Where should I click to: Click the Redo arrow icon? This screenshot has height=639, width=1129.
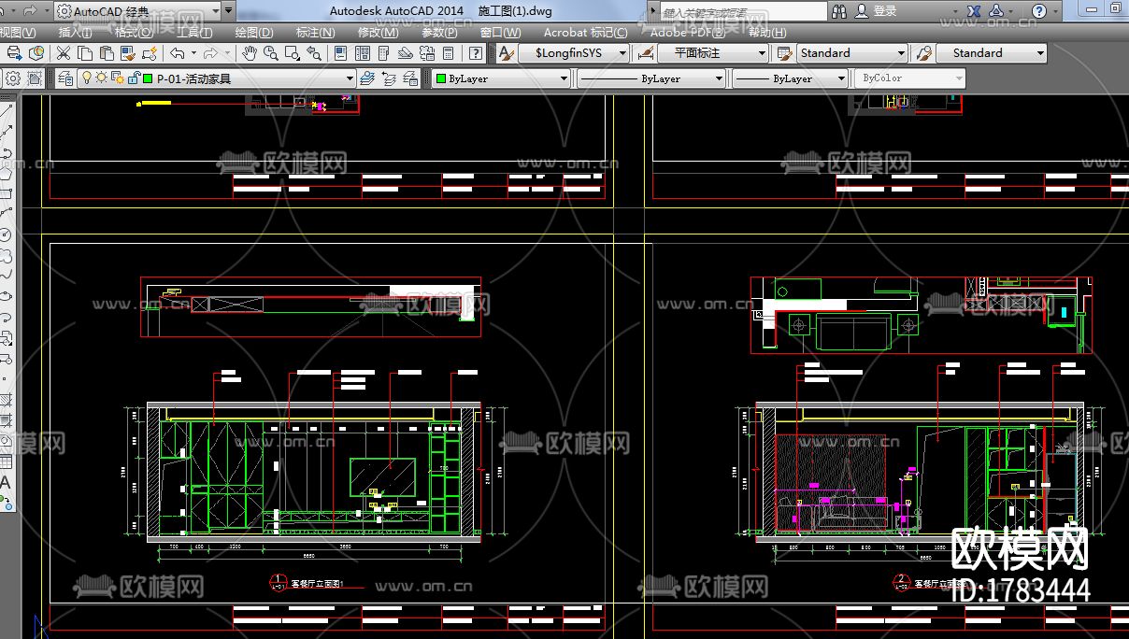tap(211, 53)
